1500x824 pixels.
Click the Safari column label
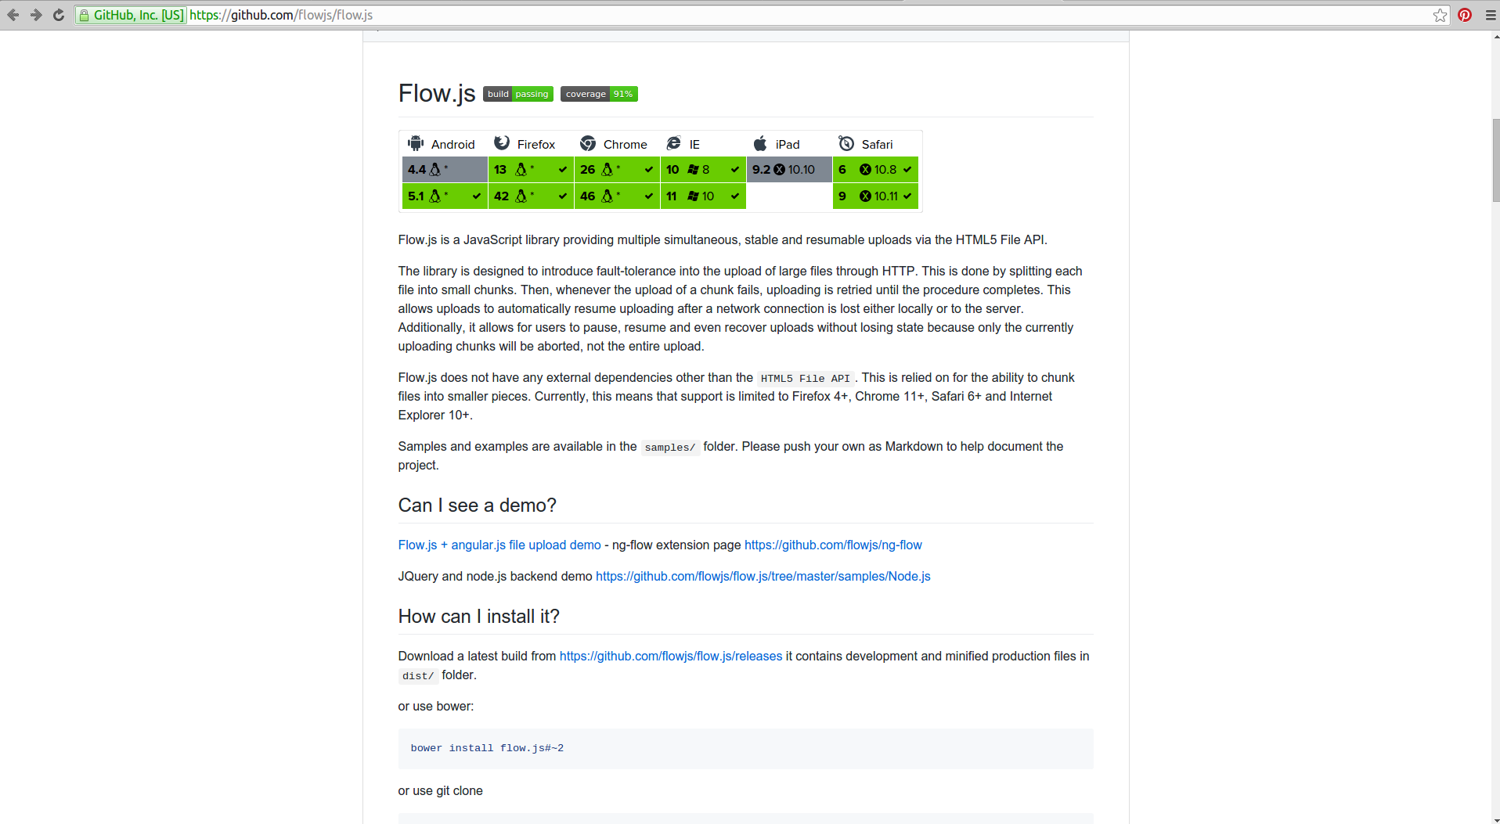[x=877, y=144]
